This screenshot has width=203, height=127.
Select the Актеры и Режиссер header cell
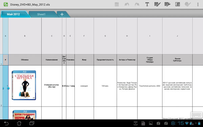point(127,60)
